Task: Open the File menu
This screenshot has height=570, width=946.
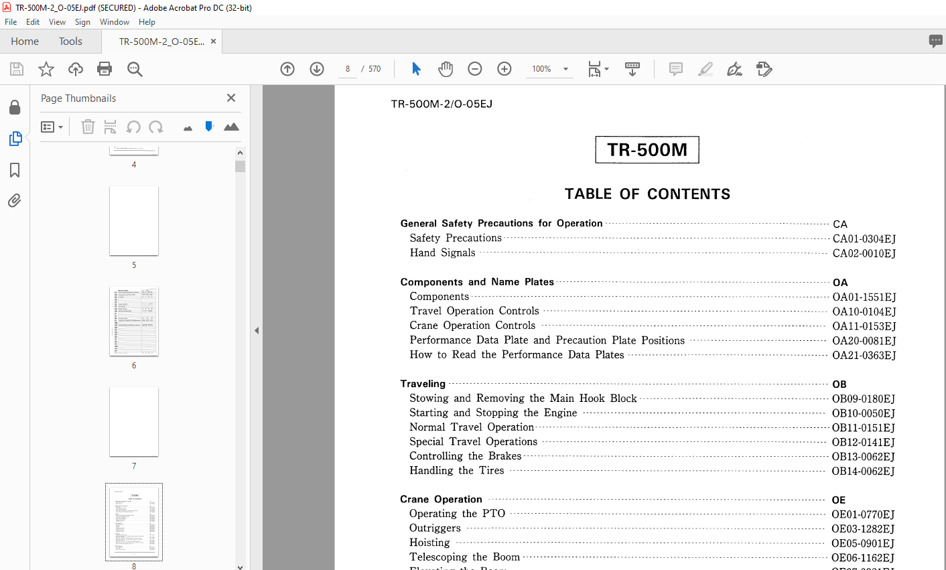Action: [x=11, y=22]
